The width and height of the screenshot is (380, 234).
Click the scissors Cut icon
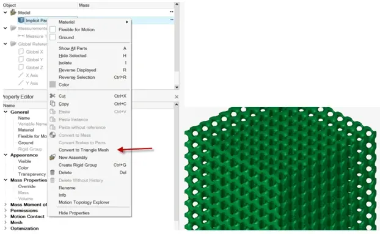(x=53, y=96)
